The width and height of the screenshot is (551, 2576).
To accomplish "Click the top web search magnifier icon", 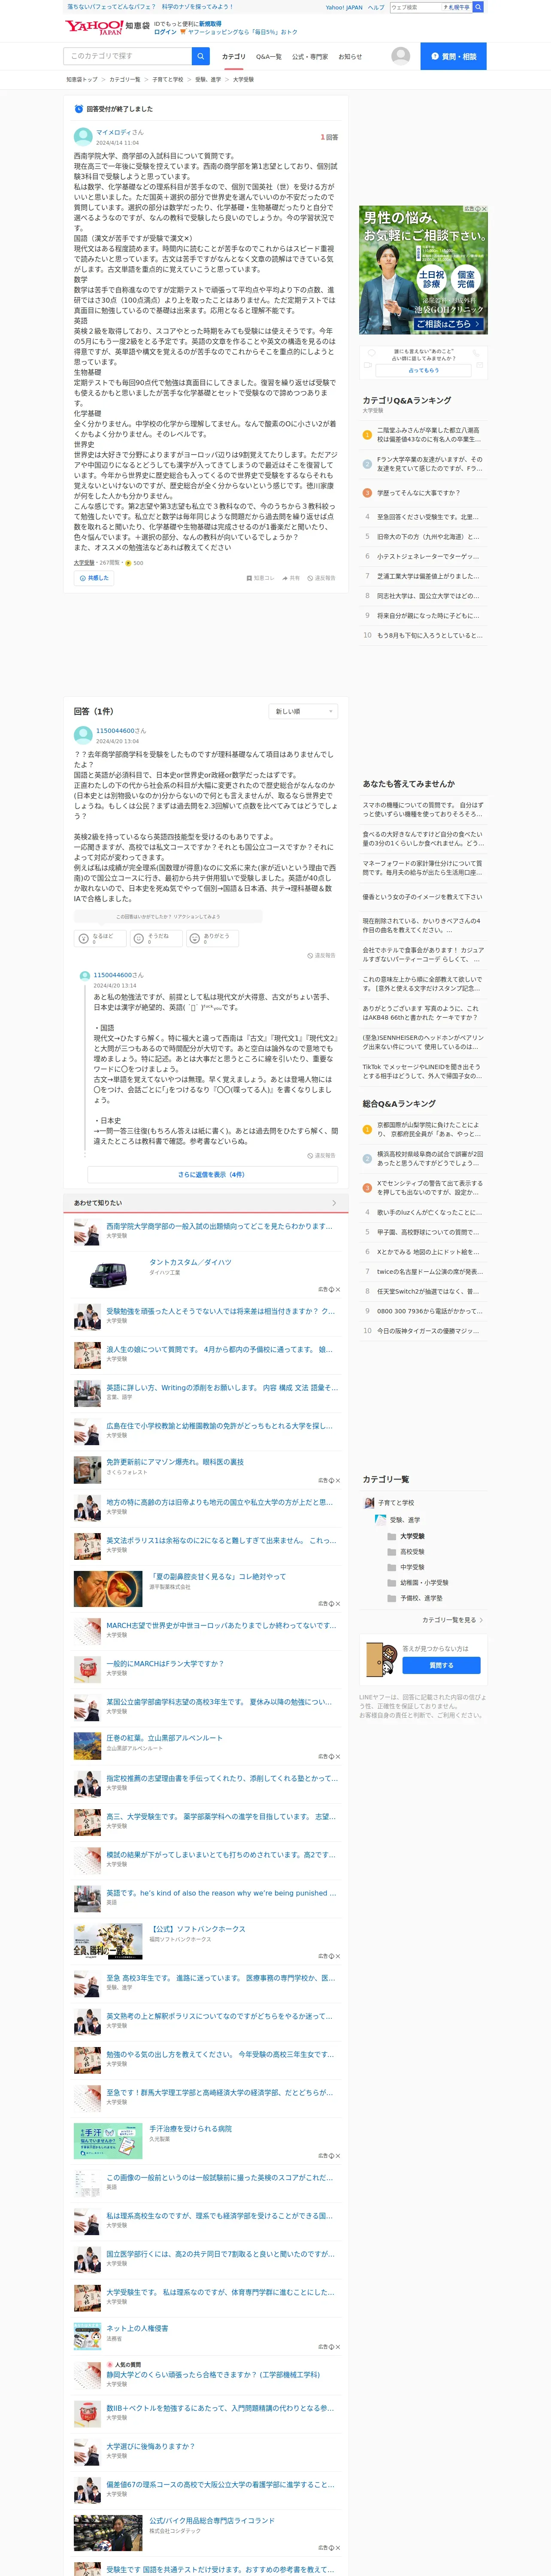I will (x=478, y=7).
